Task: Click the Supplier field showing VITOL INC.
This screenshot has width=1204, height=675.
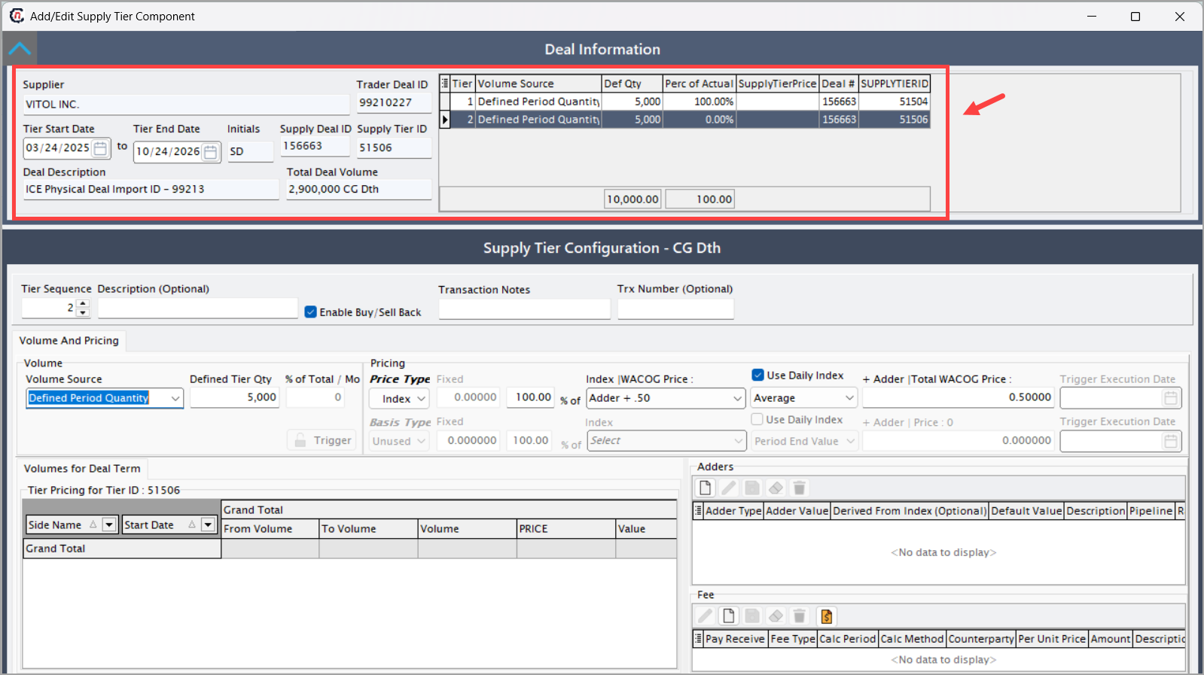Action: 186,105
